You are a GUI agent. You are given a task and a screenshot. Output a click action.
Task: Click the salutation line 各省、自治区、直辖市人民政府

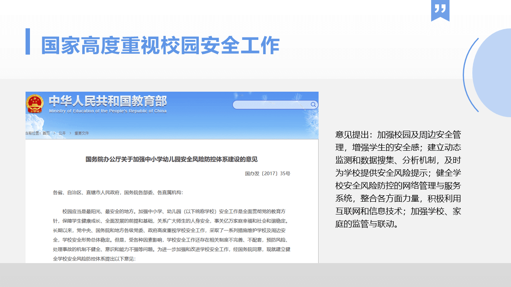click(118, 193)
